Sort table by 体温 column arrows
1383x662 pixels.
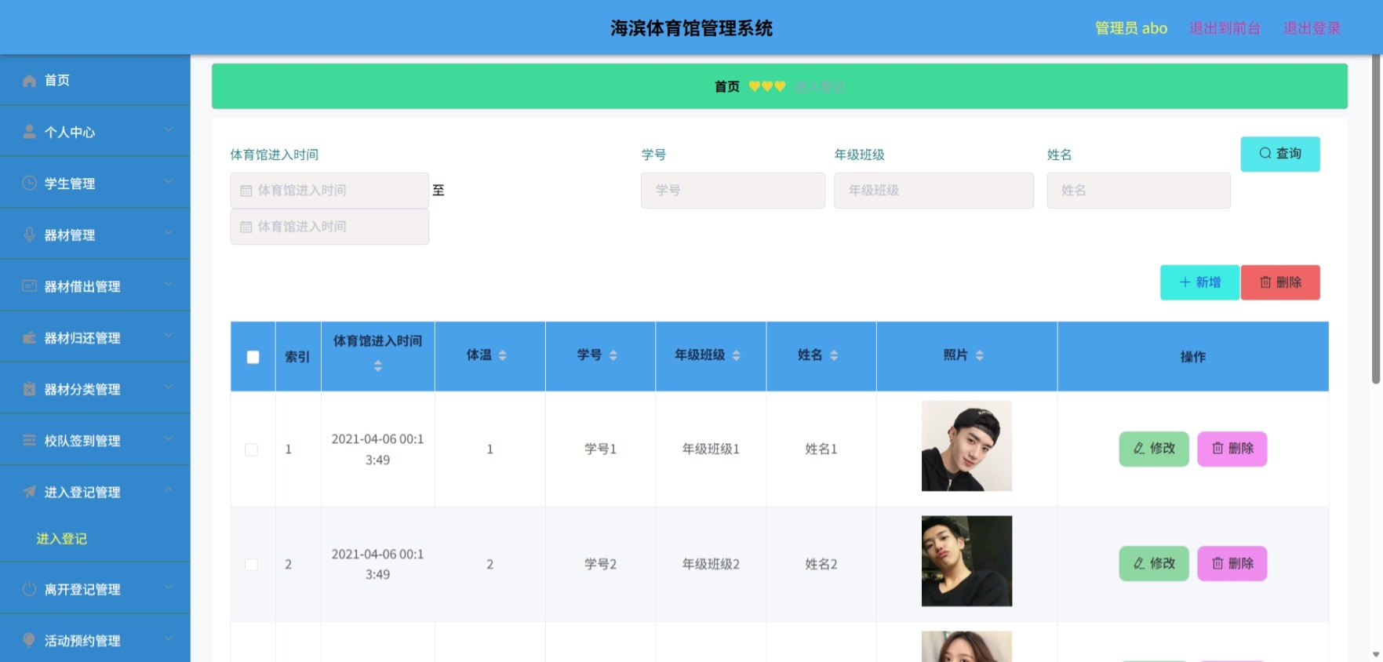point(502,355)
